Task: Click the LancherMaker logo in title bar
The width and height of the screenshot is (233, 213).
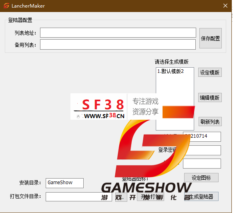Action: pos(6,6)
